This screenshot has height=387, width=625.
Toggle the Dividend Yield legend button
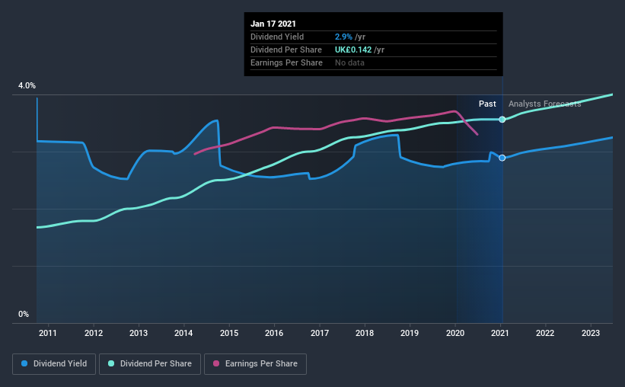(x=54, y=364)
